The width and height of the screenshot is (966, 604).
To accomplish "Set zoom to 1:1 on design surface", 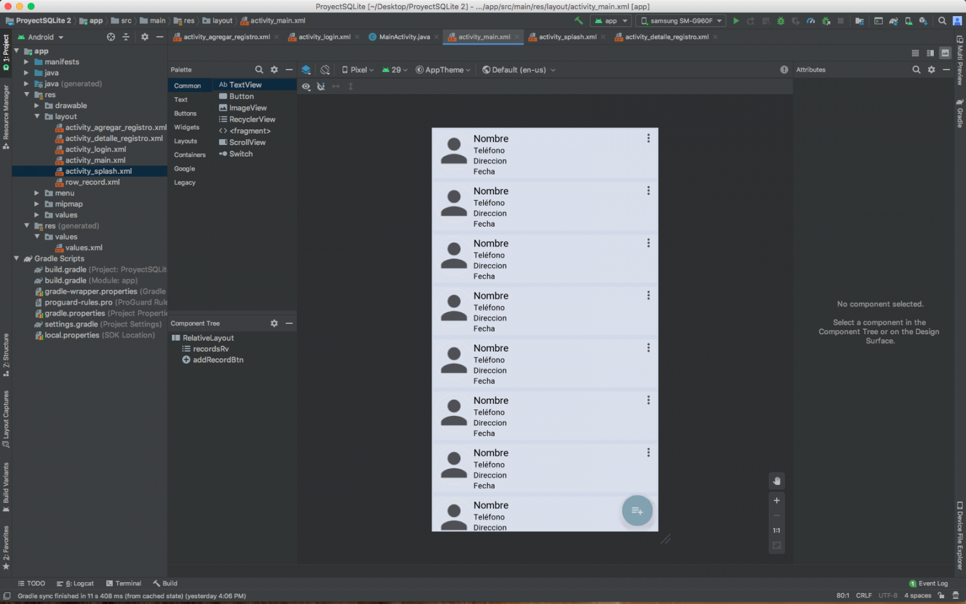I will [777, 531].
